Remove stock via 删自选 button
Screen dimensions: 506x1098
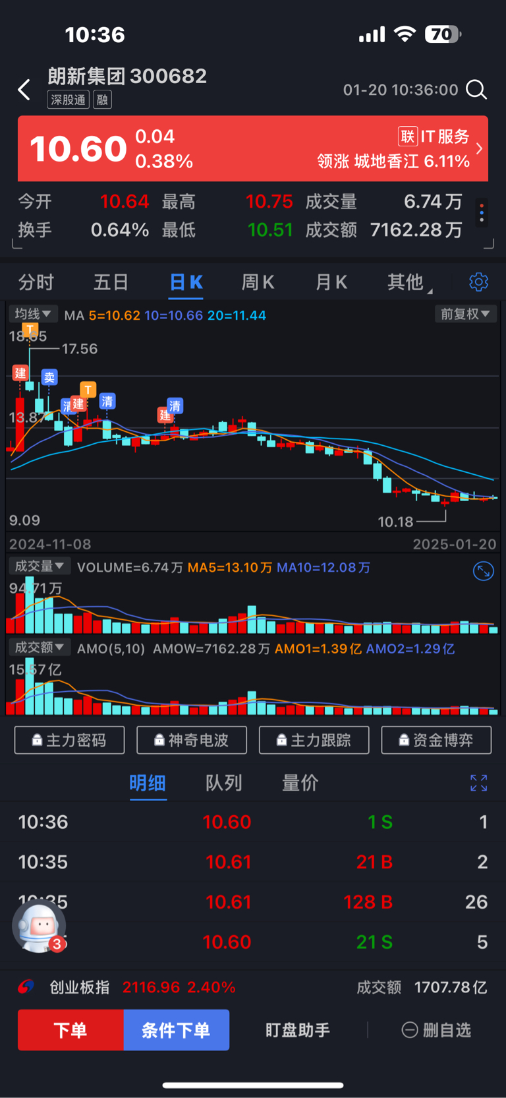coord(437,1030)
